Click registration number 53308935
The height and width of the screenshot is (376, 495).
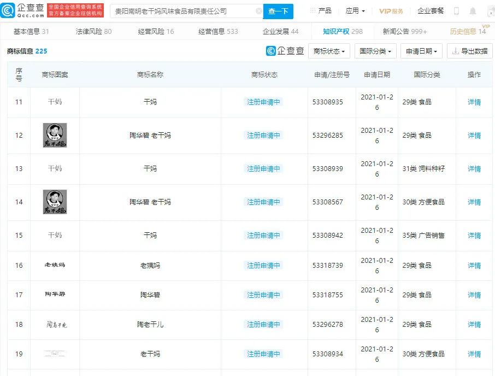(328, 102)
